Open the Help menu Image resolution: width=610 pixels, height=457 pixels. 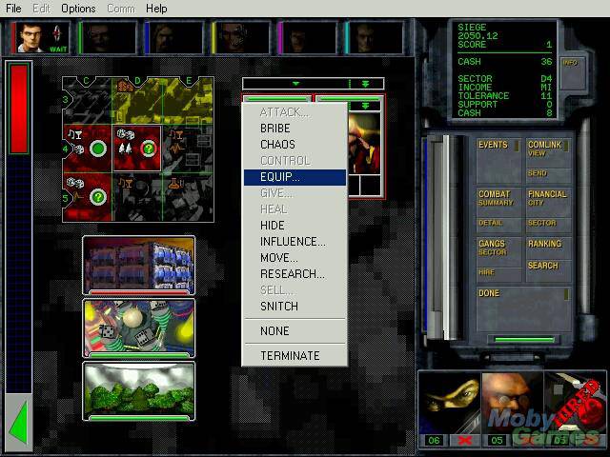click(156, 9)
